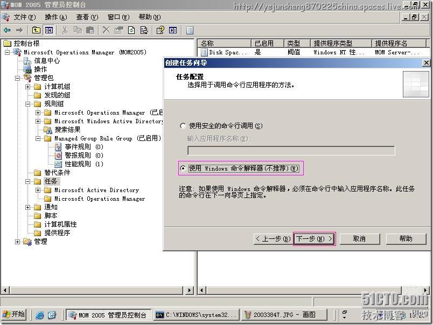Viewport: 433px width, 325px height.
Task: Click the Disk Spac... rule row icon
Action: coord(204,52)
